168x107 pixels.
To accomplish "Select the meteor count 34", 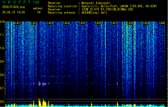I will [39, 12].
